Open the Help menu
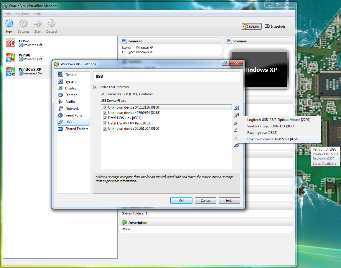 click(37, 14)
